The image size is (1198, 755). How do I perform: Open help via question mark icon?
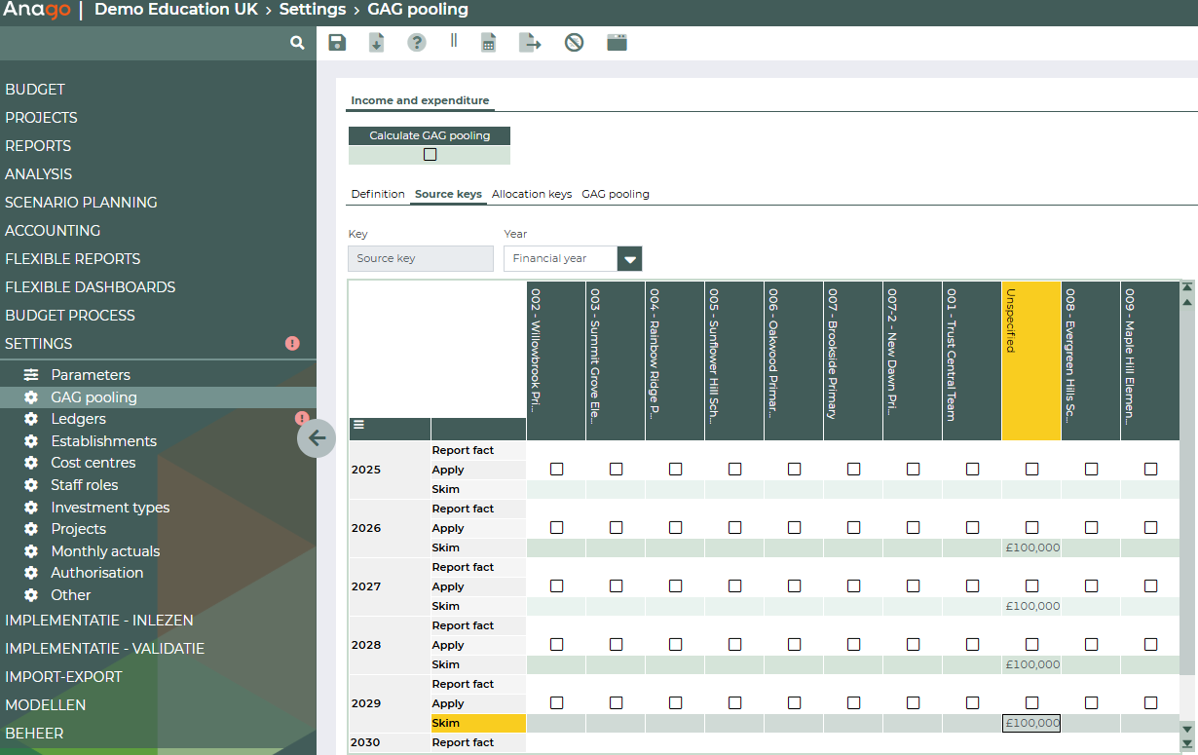[x=417, y=42]
